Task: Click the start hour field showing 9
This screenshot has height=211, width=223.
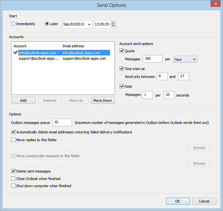Action: 162,76
